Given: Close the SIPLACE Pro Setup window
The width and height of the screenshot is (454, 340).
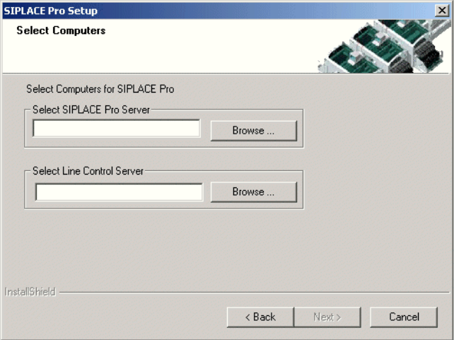Looking at the screenshot, I should pyautogui.click(x=442, y=11).
